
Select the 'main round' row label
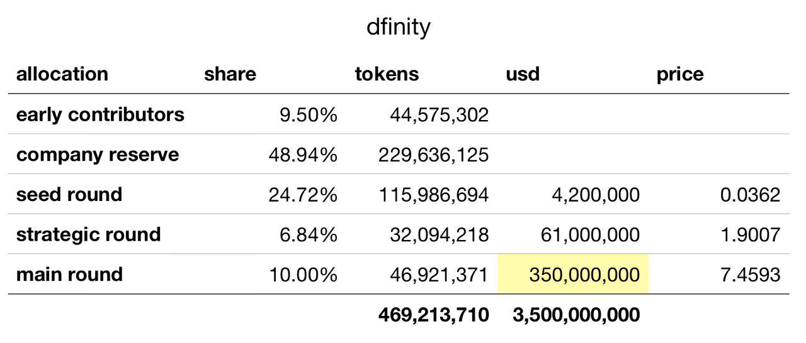point(69,275)
